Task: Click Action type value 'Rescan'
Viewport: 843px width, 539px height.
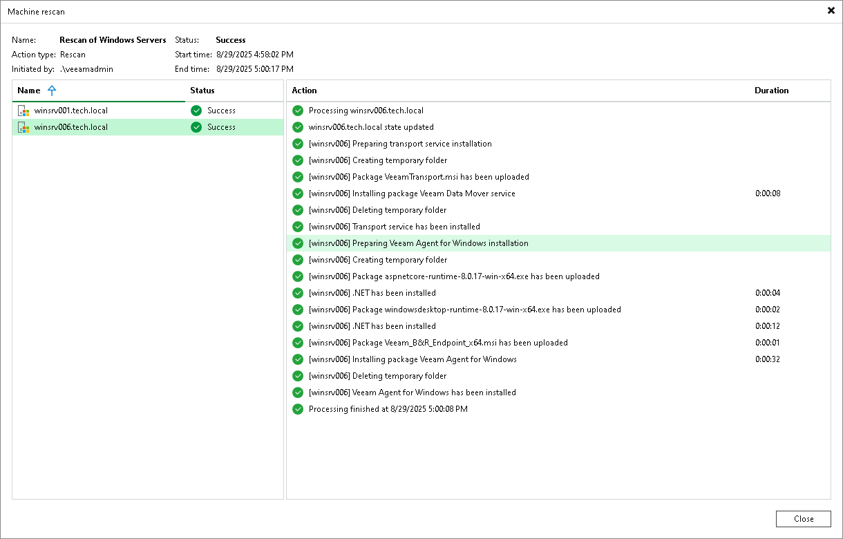Action: point(73,55)
